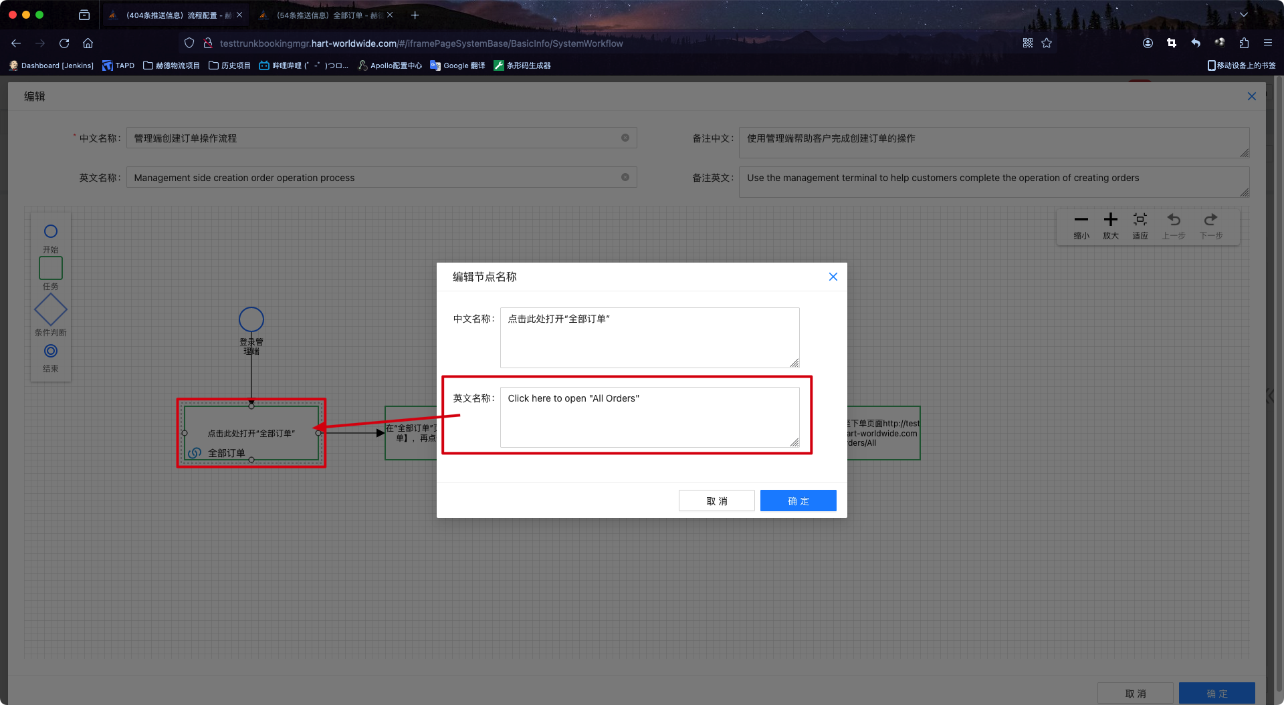Collapse the right panel with the edge chevron
This screenshot has width=1284, height=705.
1271,396
